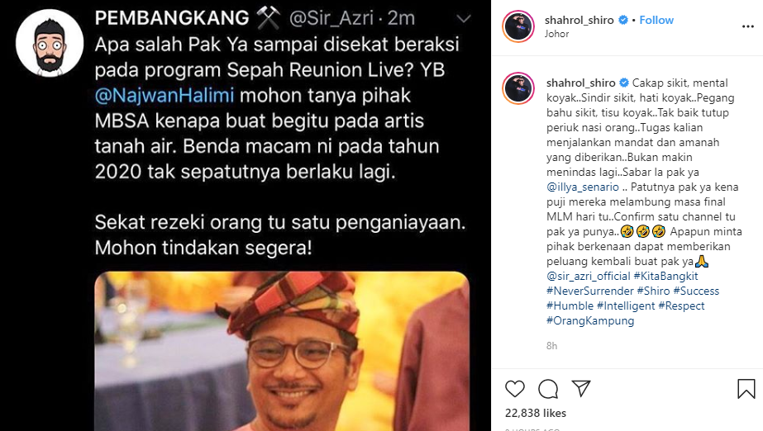Open the @sir_azri_official mention
Screen dimensions: 763x431
tap(589, 276)
